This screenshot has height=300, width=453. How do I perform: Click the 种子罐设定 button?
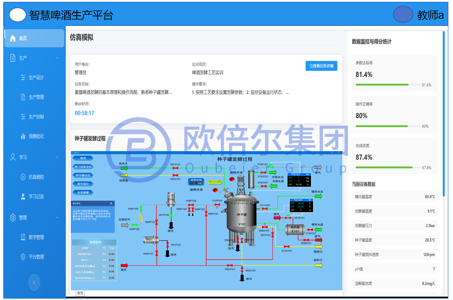pyautogui.click(x=83, y=175)
